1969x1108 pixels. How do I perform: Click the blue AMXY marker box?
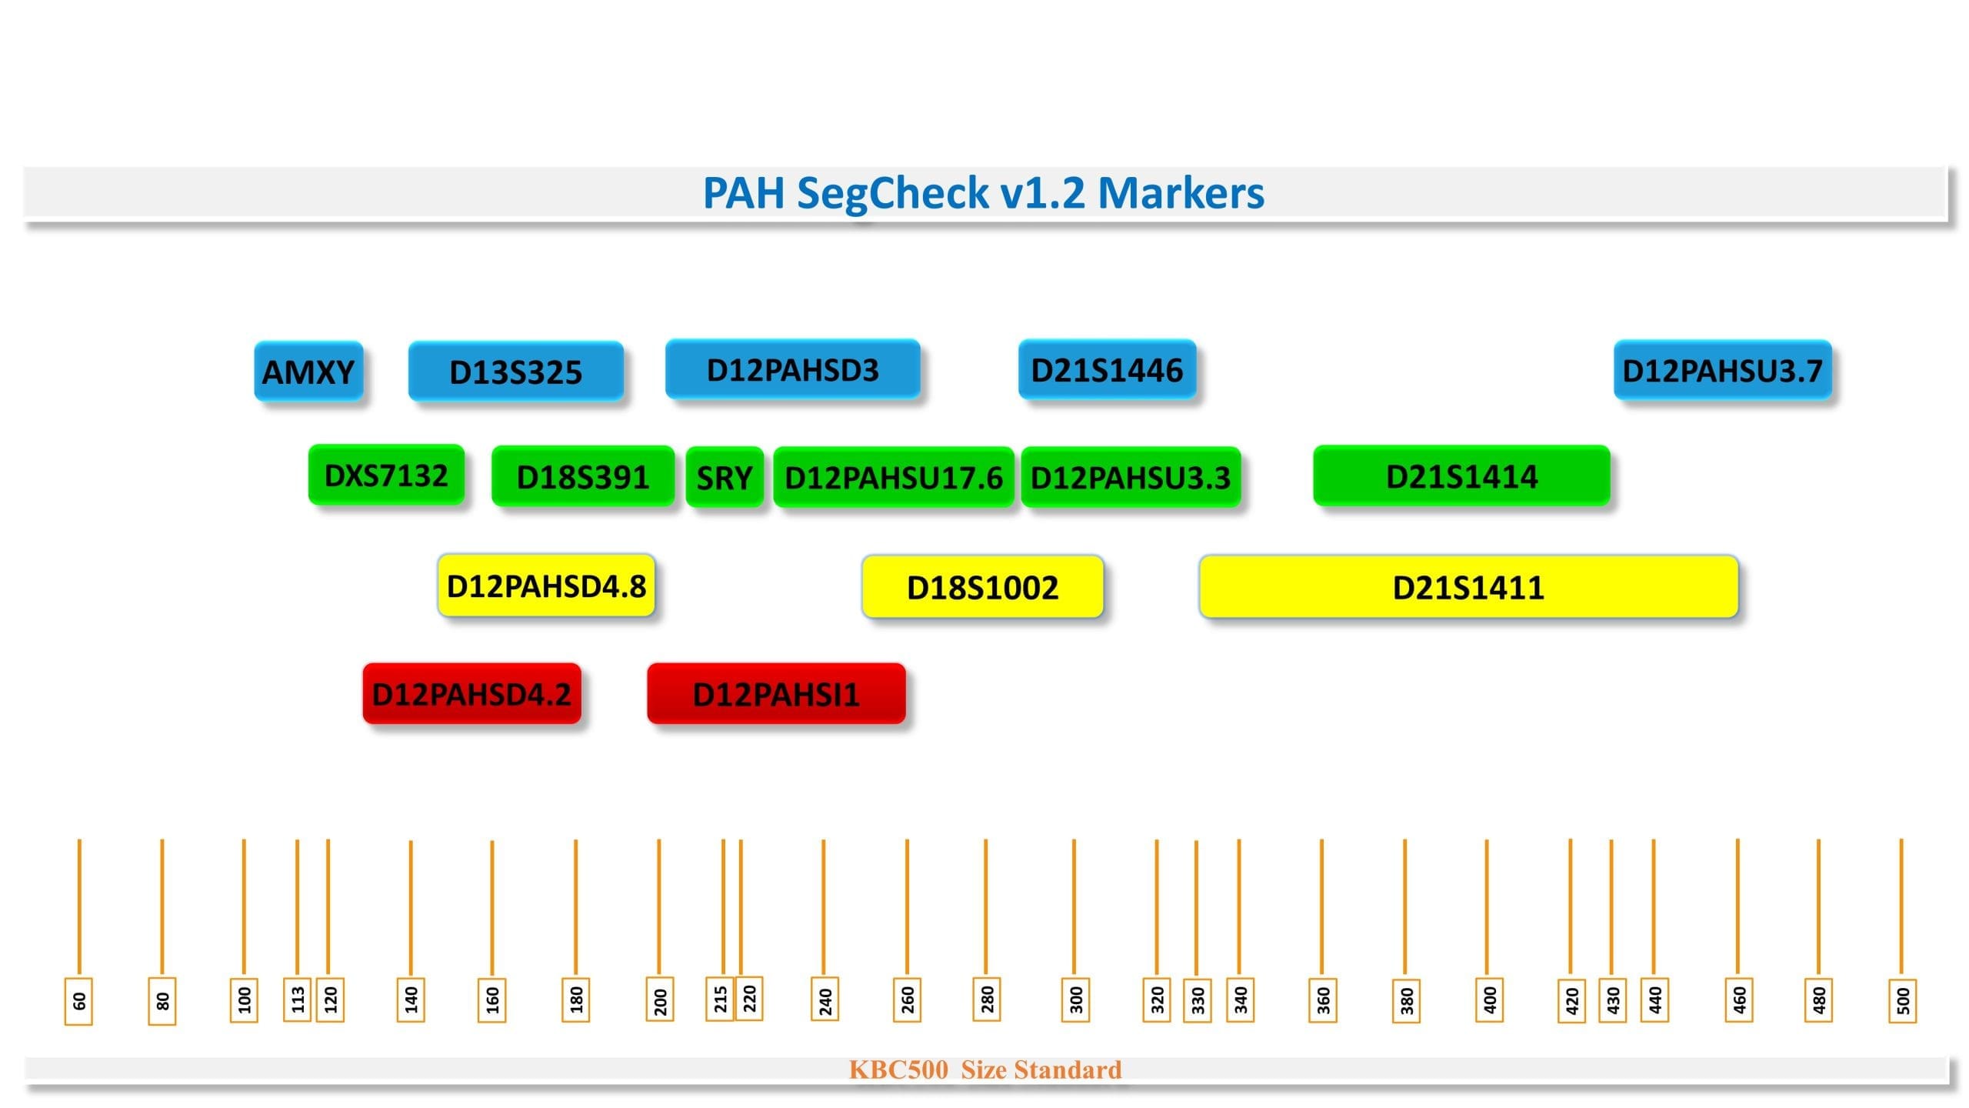click(x=308, y=372)
